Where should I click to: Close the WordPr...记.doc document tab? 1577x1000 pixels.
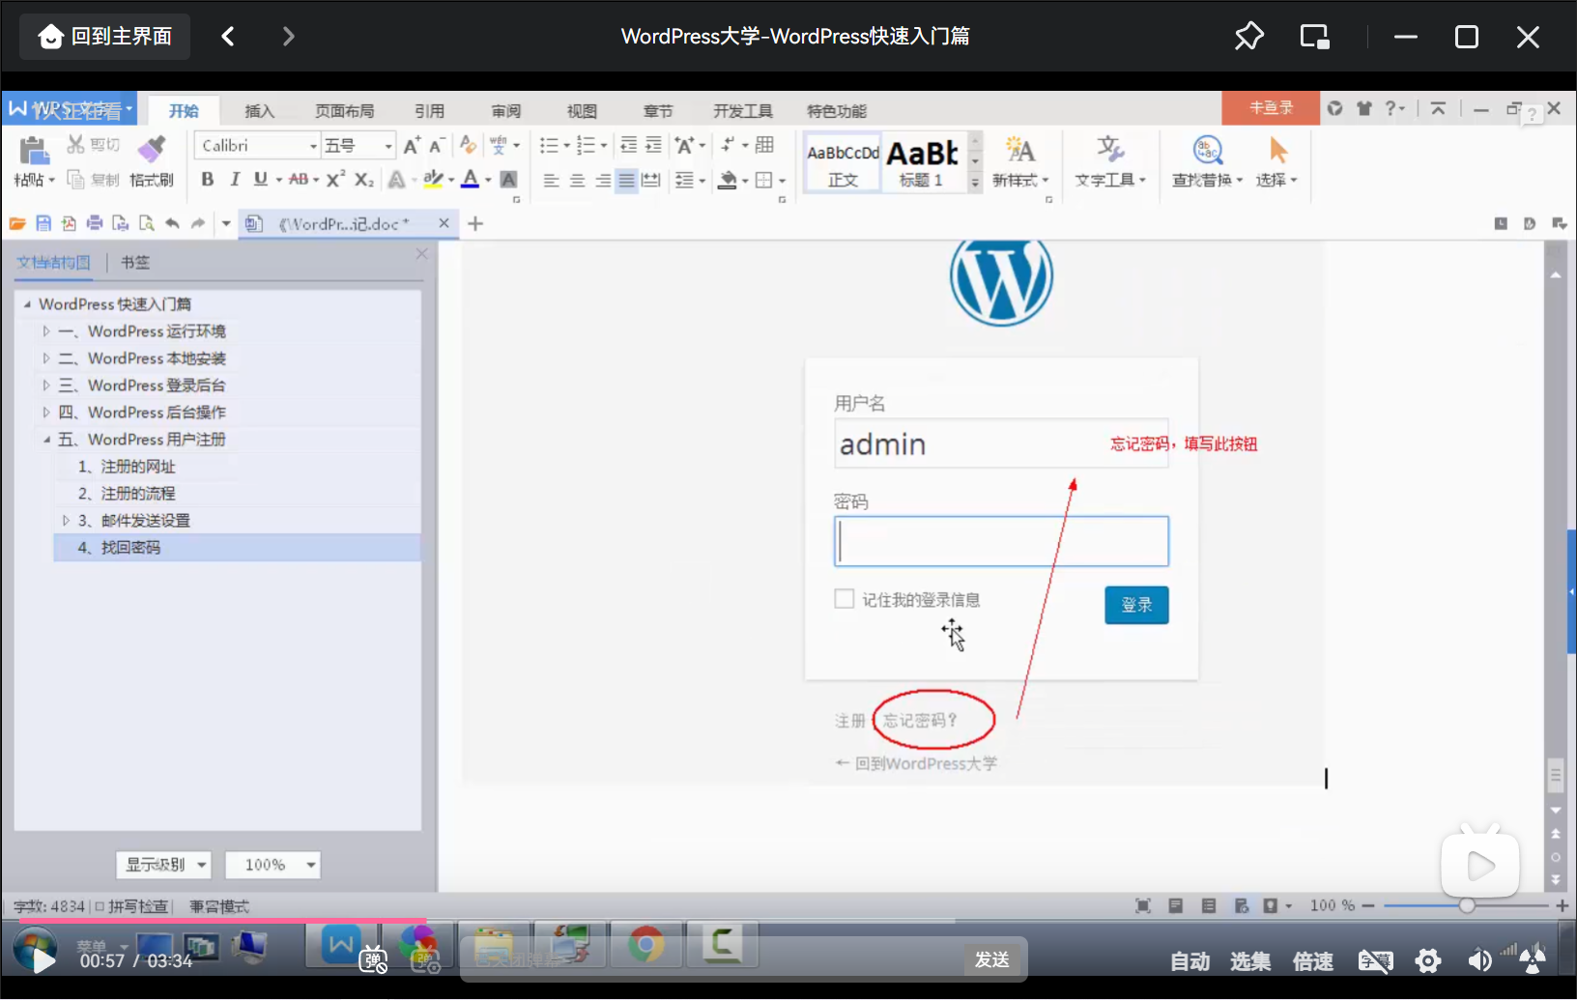click(x=444, y=223)
